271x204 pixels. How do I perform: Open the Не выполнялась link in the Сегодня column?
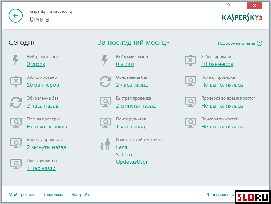tap(48, 127)
